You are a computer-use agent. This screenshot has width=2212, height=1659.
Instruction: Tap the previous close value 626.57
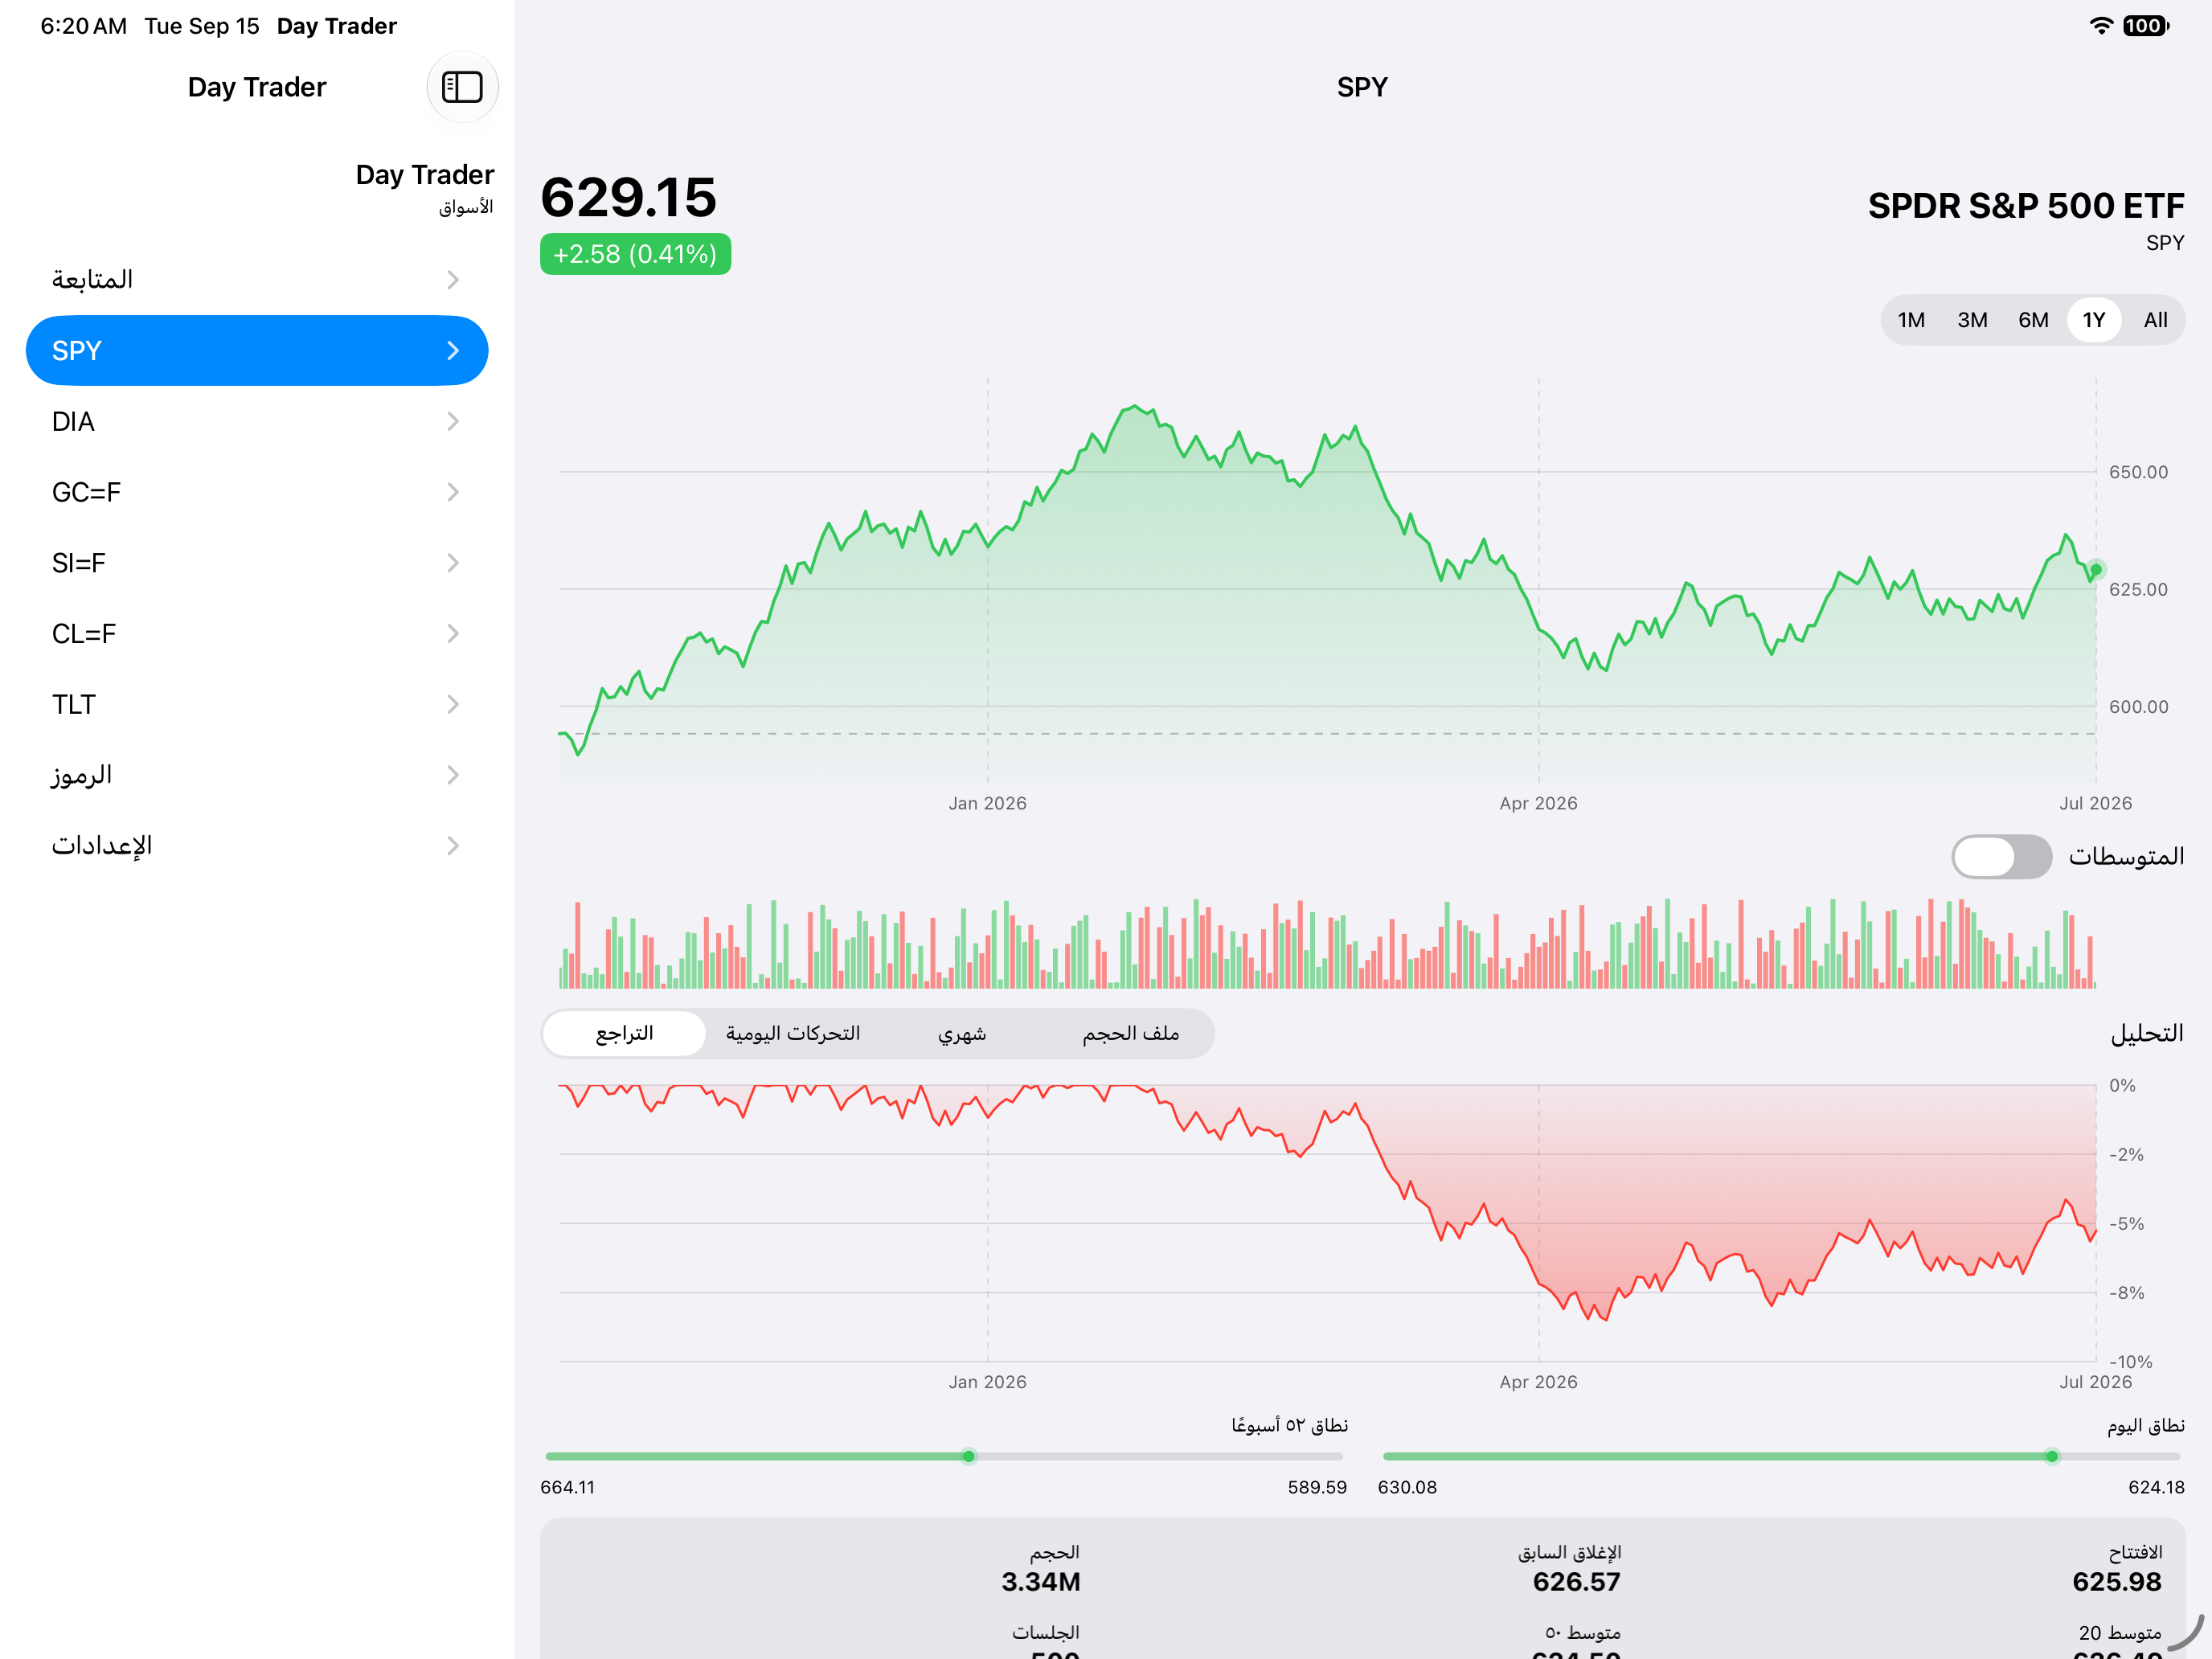pos(1576,1582)
